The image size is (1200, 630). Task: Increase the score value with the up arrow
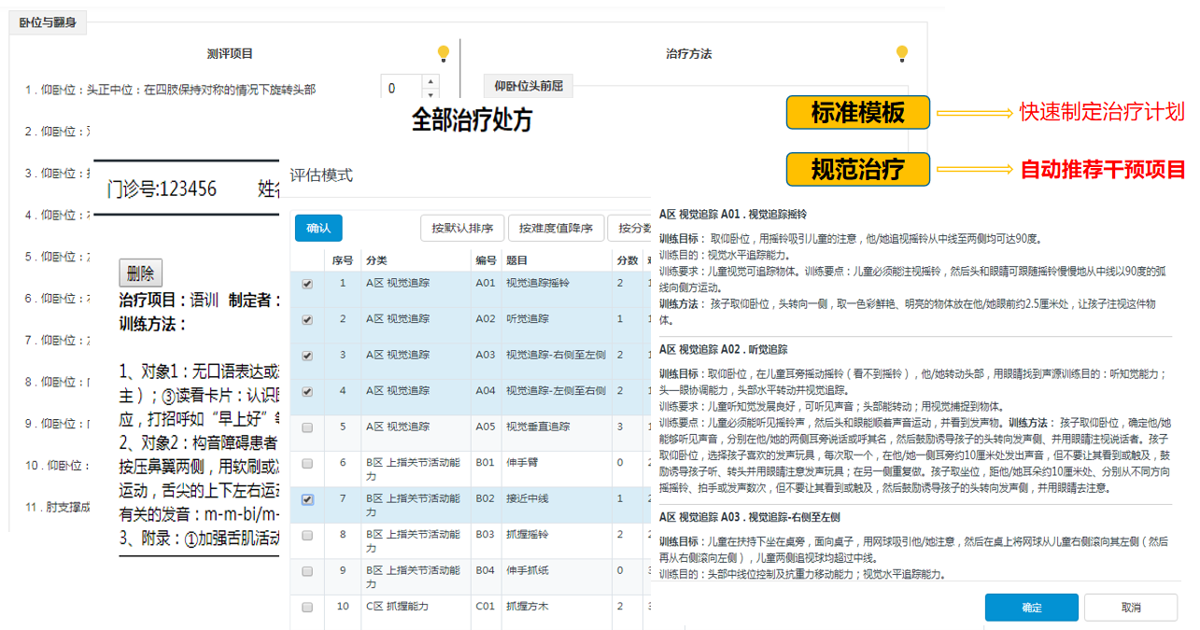click(430, 81)
